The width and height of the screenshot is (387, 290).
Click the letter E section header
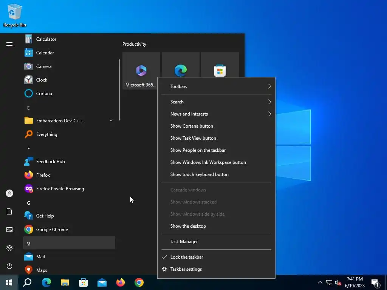[x=69, y=108]
